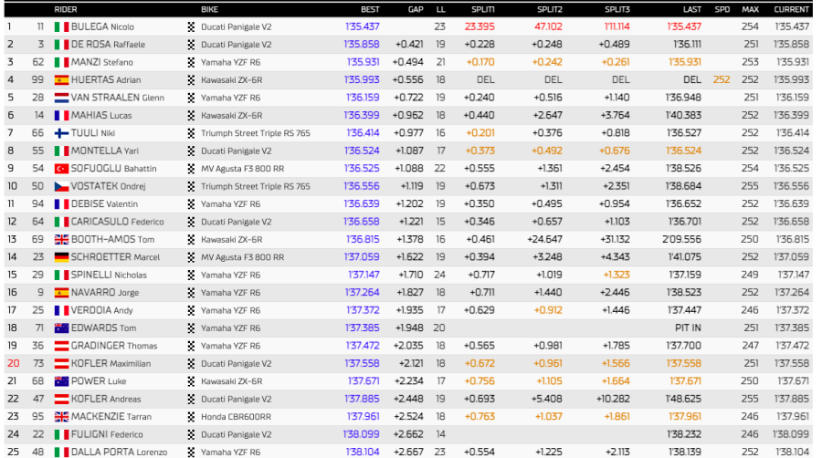The width and height of the screenshot is (822, 458).
Task: Click the MAX column header
Action: pyautogui.click(x=750, y=9)
